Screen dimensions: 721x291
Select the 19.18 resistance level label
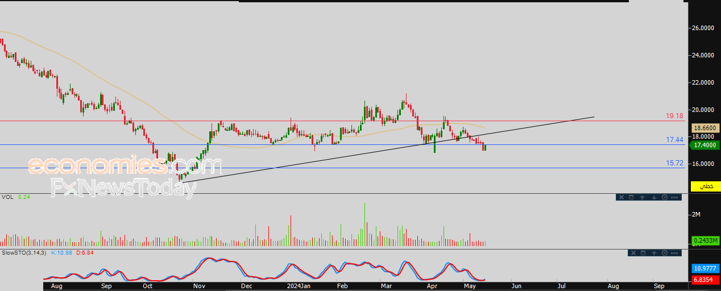(674, 116)
